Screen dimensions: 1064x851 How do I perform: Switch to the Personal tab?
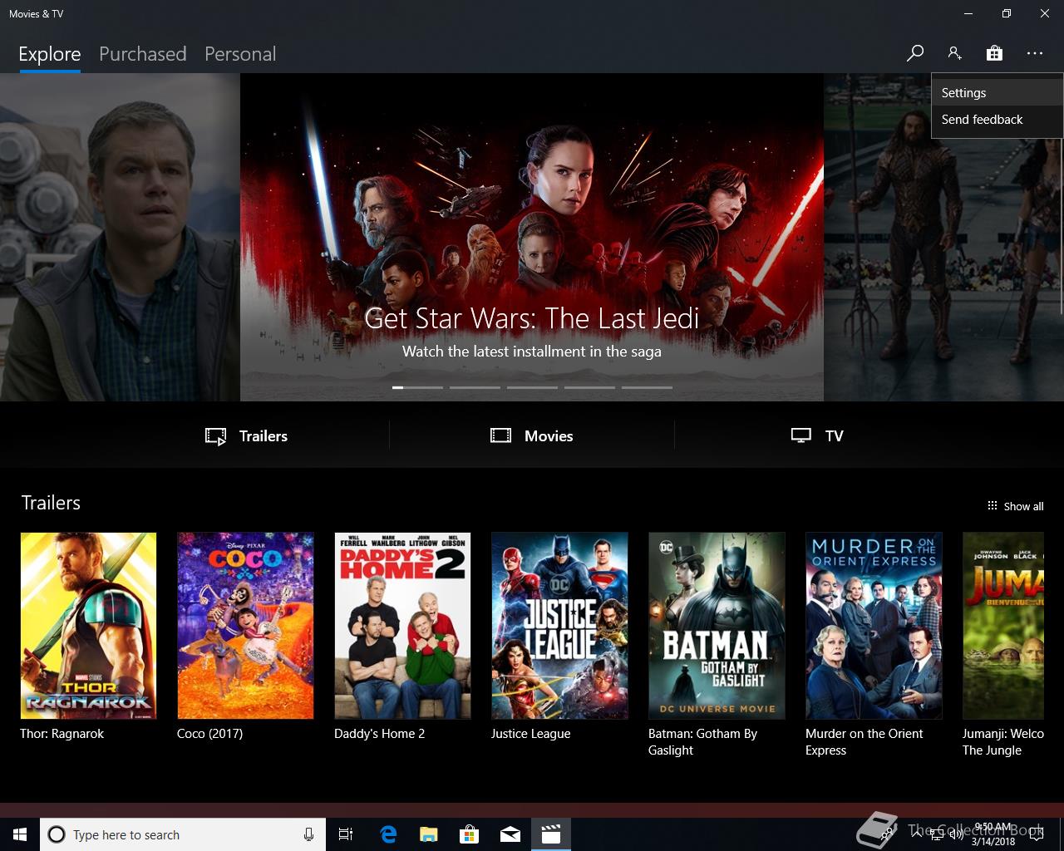(x=240, y=54)
